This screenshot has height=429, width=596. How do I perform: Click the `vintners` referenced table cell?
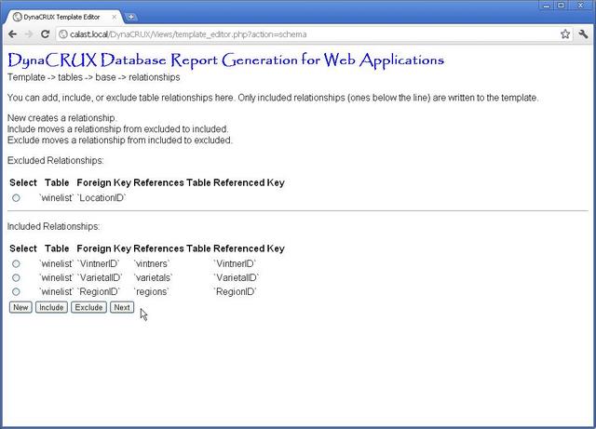click(x=152, y=263)
